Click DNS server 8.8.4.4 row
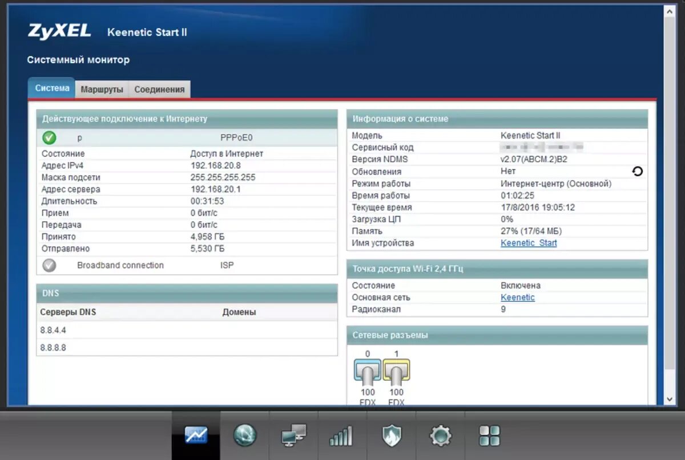This screenshot has width=685, height=460. (x=187, y=330)
